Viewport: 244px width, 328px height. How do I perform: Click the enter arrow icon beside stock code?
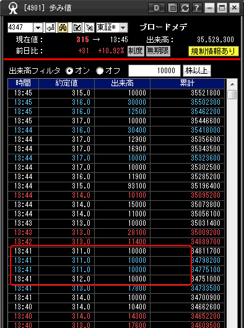(51, 28)
